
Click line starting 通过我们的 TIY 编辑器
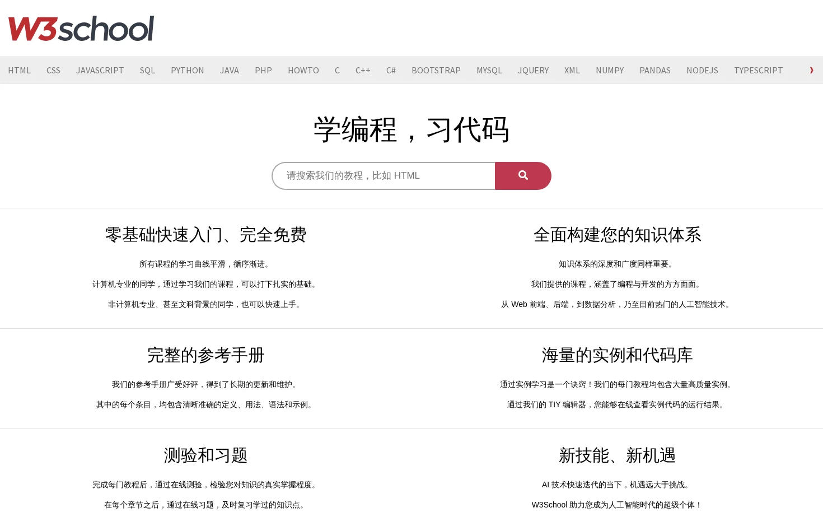pos(617,404)
